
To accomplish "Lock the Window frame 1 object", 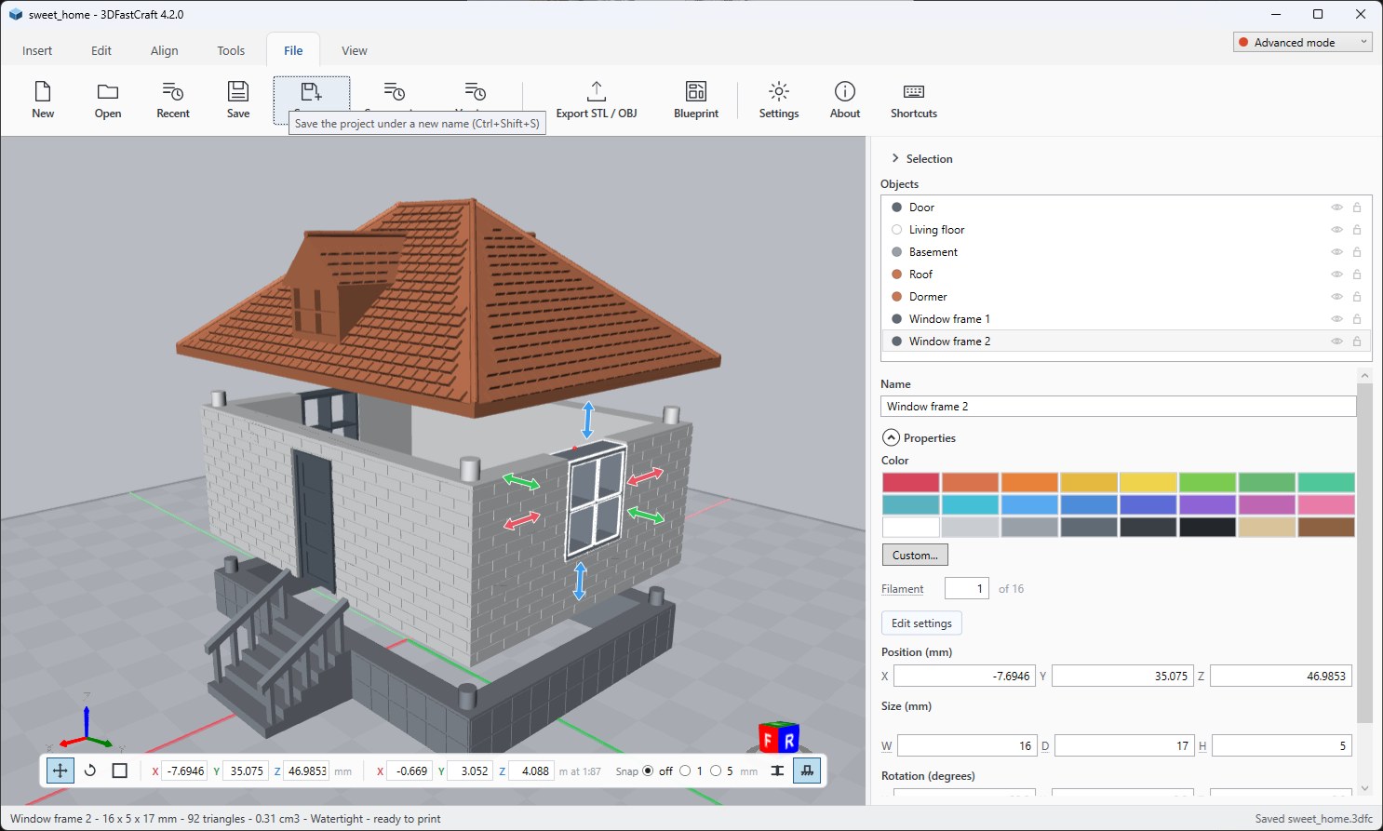I will tap(1357, 319).
